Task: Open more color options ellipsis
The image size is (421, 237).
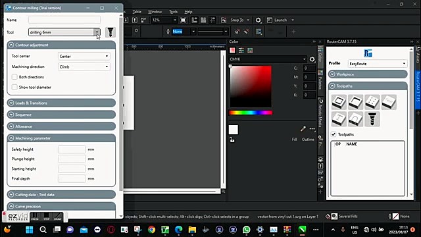Action: pos(312,129)
